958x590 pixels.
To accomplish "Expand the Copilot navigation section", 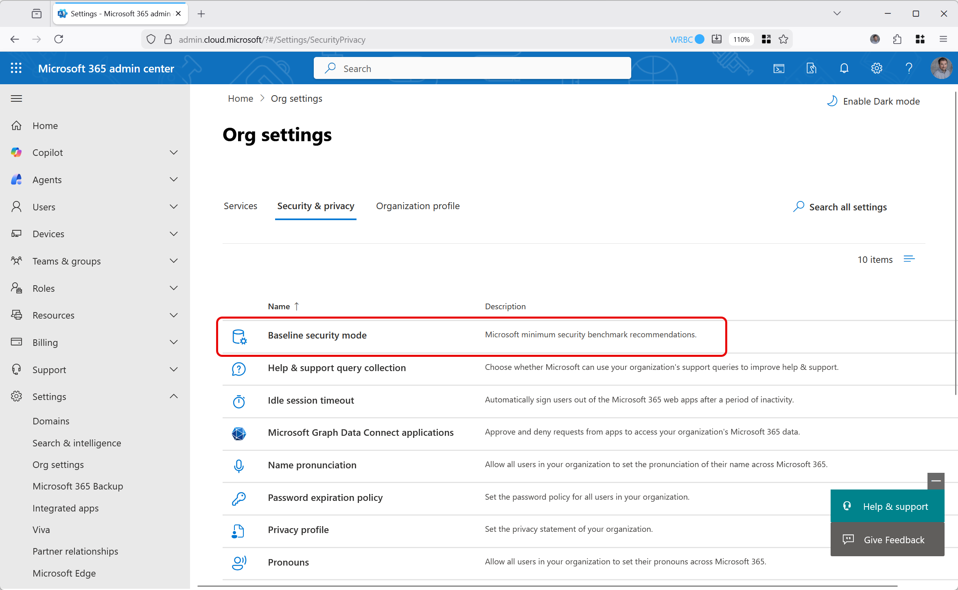I will coord(174,153).
